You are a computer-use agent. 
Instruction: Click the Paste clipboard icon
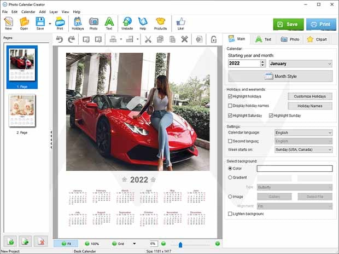point(172,39)
